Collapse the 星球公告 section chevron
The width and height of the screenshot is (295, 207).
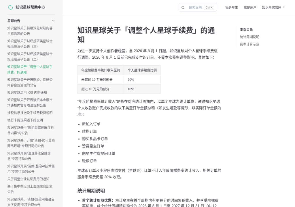click(53, 21)
